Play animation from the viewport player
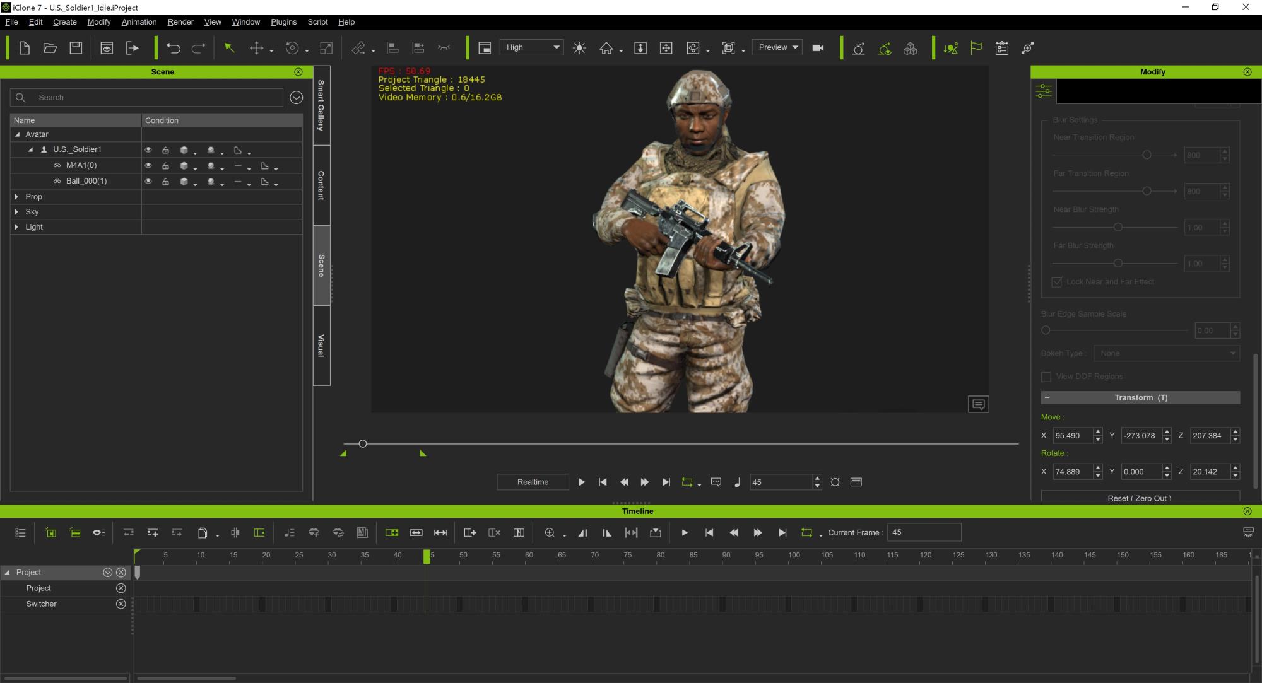1262x683 pixels. click(x=581, y=482)
